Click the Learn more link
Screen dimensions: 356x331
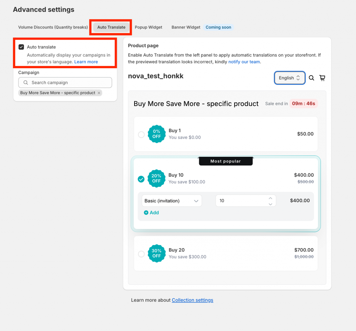pyautogui.click(x=86, y=62)
